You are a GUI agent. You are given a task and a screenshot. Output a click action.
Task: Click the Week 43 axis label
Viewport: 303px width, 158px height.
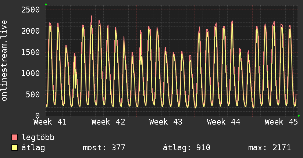(166, 122)
